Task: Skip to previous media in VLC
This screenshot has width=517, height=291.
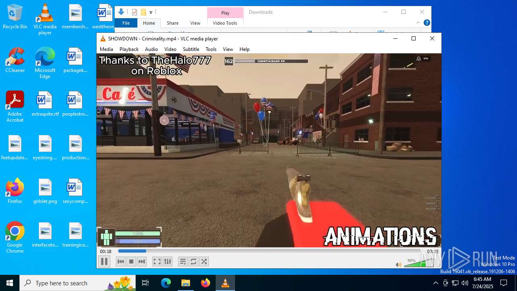Action: 121,261
